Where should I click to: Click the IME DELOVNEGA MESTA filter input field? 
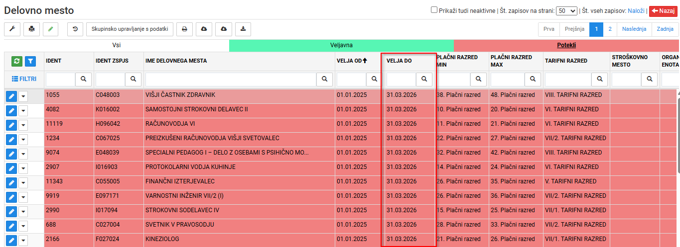click(x=231, y=79)
